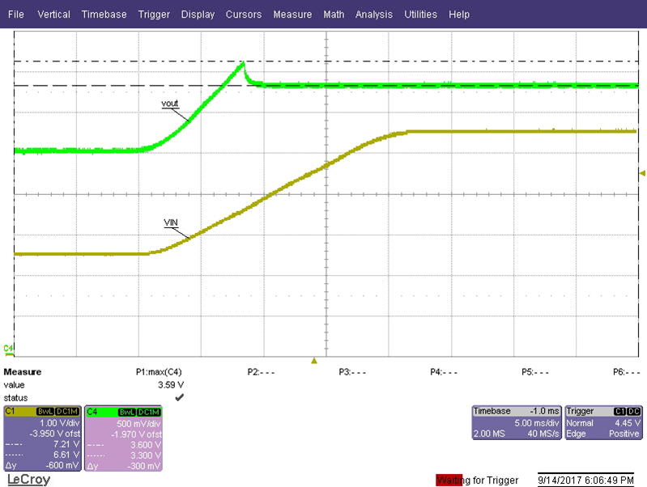Click the C1 cursor value 7.21 V
Screen dimensions: 647x487
(66, 444)
